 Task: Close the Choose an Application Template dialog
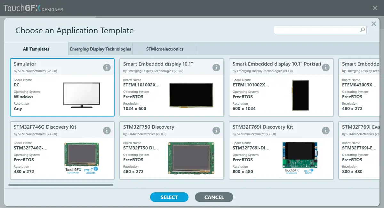tap(373, 24)
